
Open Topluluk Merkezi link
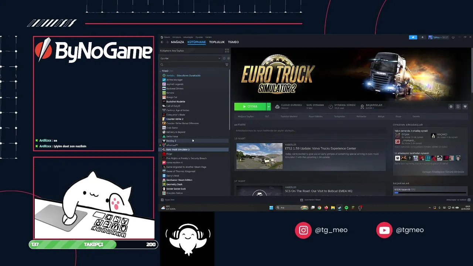pos(289,116)
